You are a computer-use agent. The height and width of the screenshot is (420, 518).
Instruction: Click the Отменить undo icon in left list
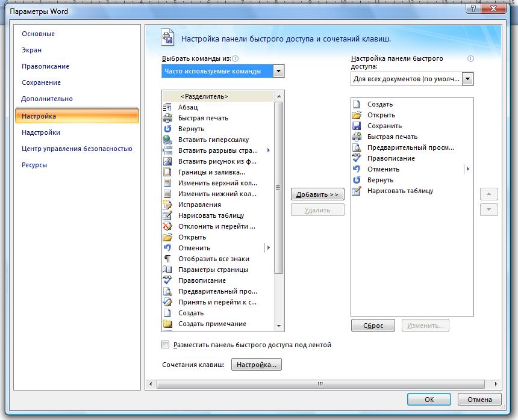point(167,248)
